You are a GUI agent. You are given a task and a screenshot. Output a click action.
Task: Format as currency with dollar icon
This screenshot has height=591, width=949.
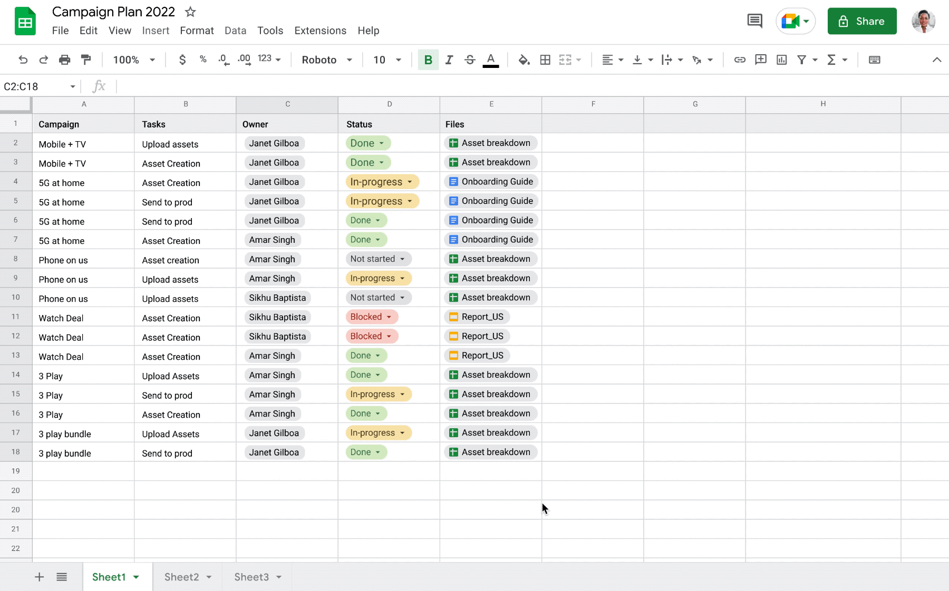182,60
